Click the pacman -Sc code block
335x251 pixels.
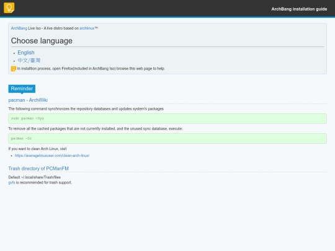(167, 139)
